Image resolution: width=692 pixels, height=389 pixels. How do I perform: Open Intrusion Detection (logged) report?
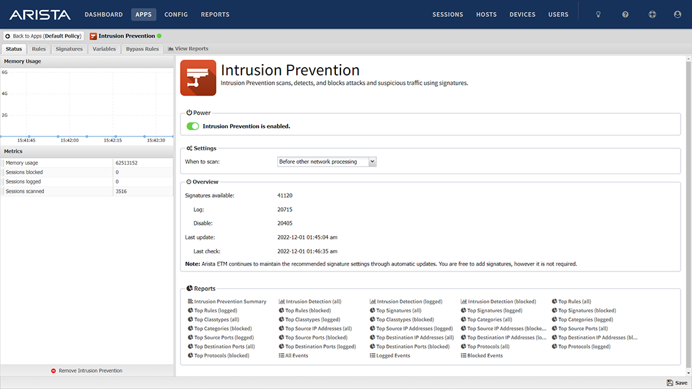point(406,302)
